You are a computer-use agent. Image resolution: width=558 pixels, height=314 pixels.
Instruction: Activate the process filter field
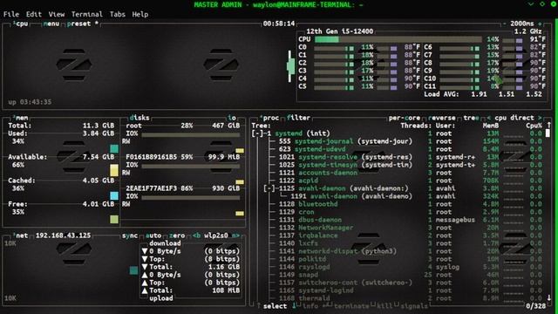point(298,118)
